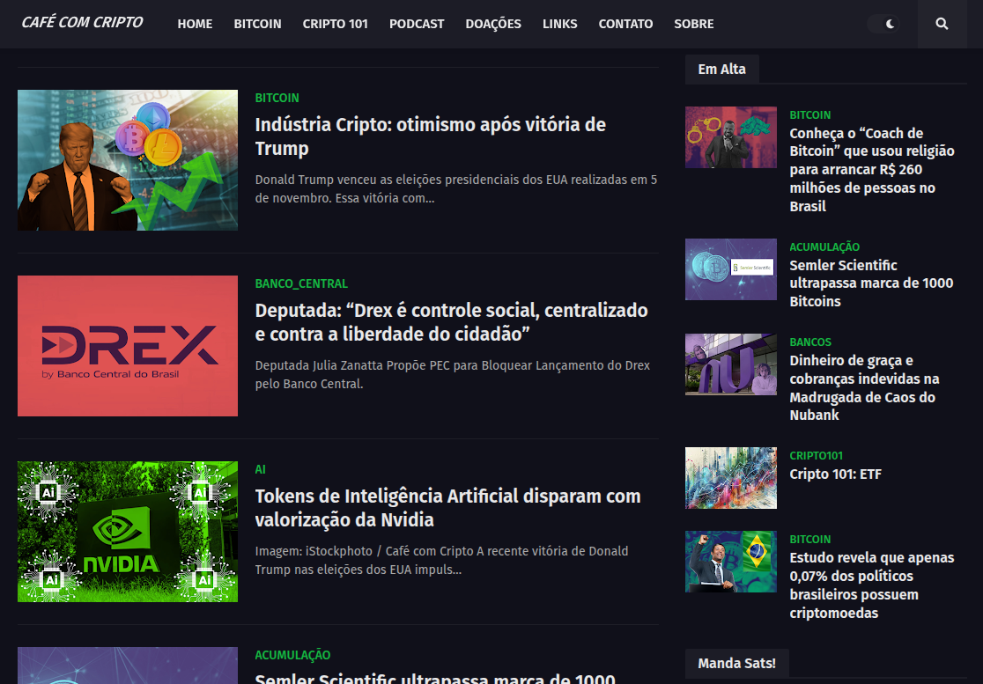Open the PODCAST section from the navigation

417,24
